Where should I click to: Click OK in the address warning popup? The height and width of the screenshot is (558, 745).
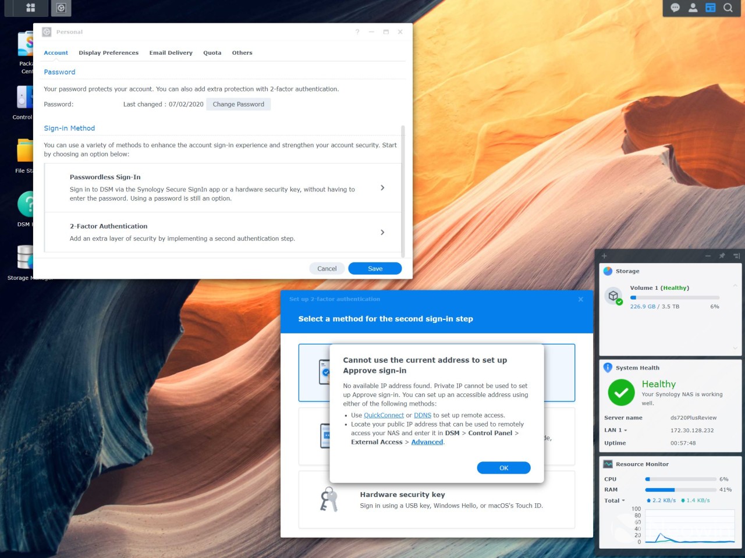[504, 468]
